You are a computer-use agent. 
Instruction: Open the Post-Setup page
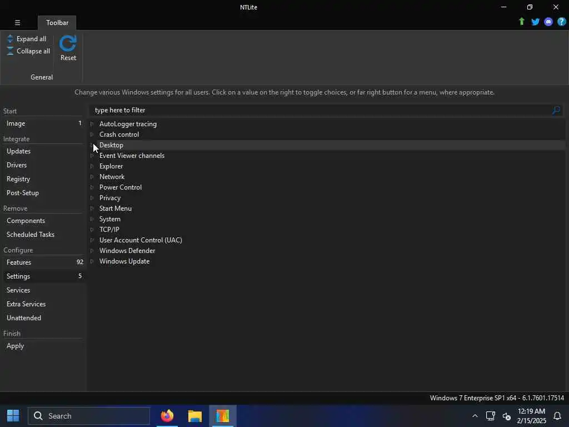point(43,193)
